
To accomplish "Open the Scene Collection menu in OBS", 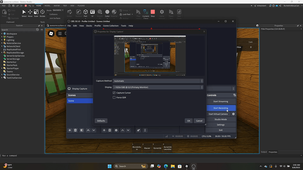I will [111, 26].
